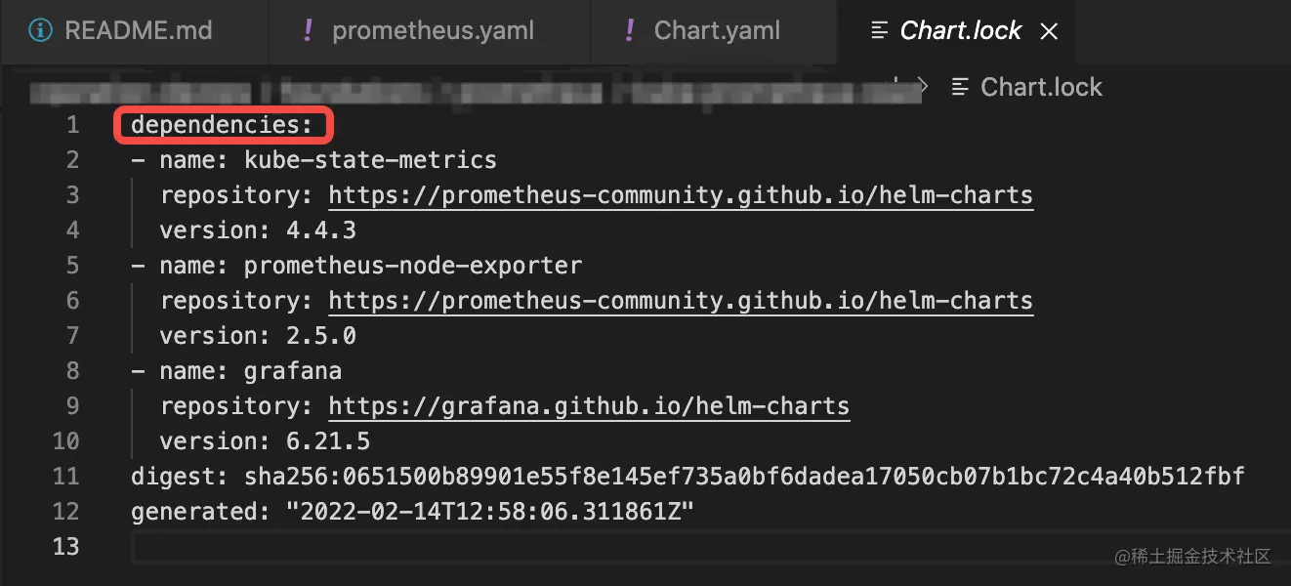This screenshot has width=1291, height=586.
Task: Place cursor on the highlighted dependencies key
Action: [221, 125]
